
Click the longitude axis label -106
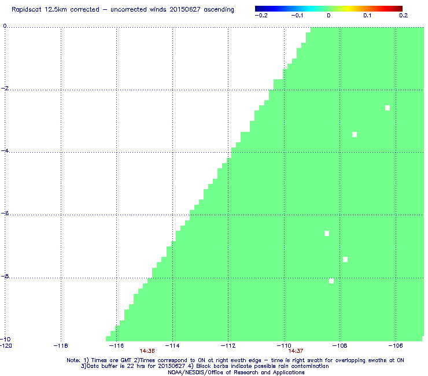coord(396,346)
